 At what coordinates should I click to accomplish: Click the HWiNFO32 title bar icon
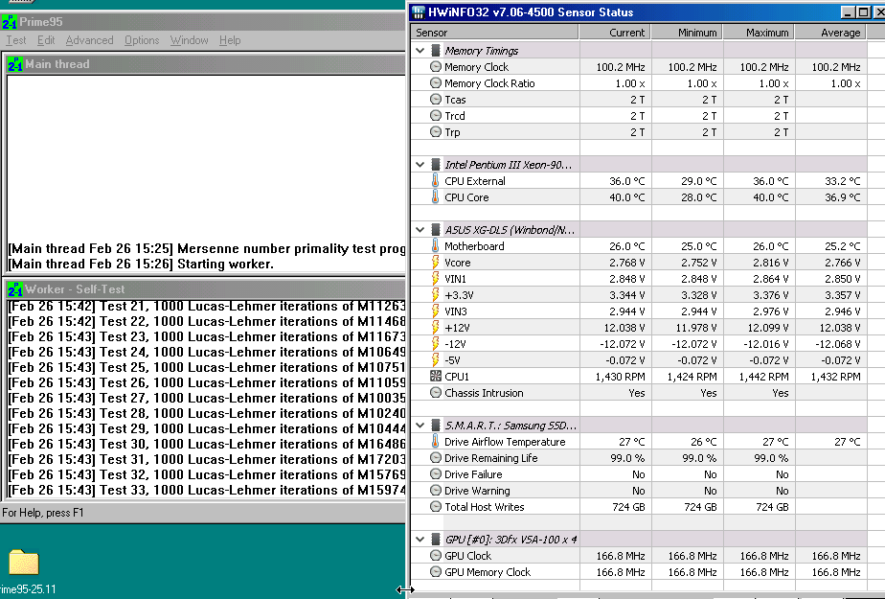pos(419,12)
